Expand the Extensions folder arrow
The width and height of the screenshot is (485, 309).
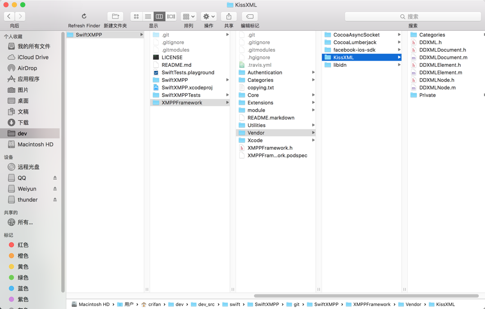click(314, 102)
